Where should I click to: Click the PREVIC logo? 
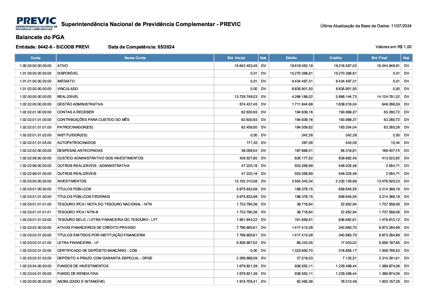[x=36, y=24]
